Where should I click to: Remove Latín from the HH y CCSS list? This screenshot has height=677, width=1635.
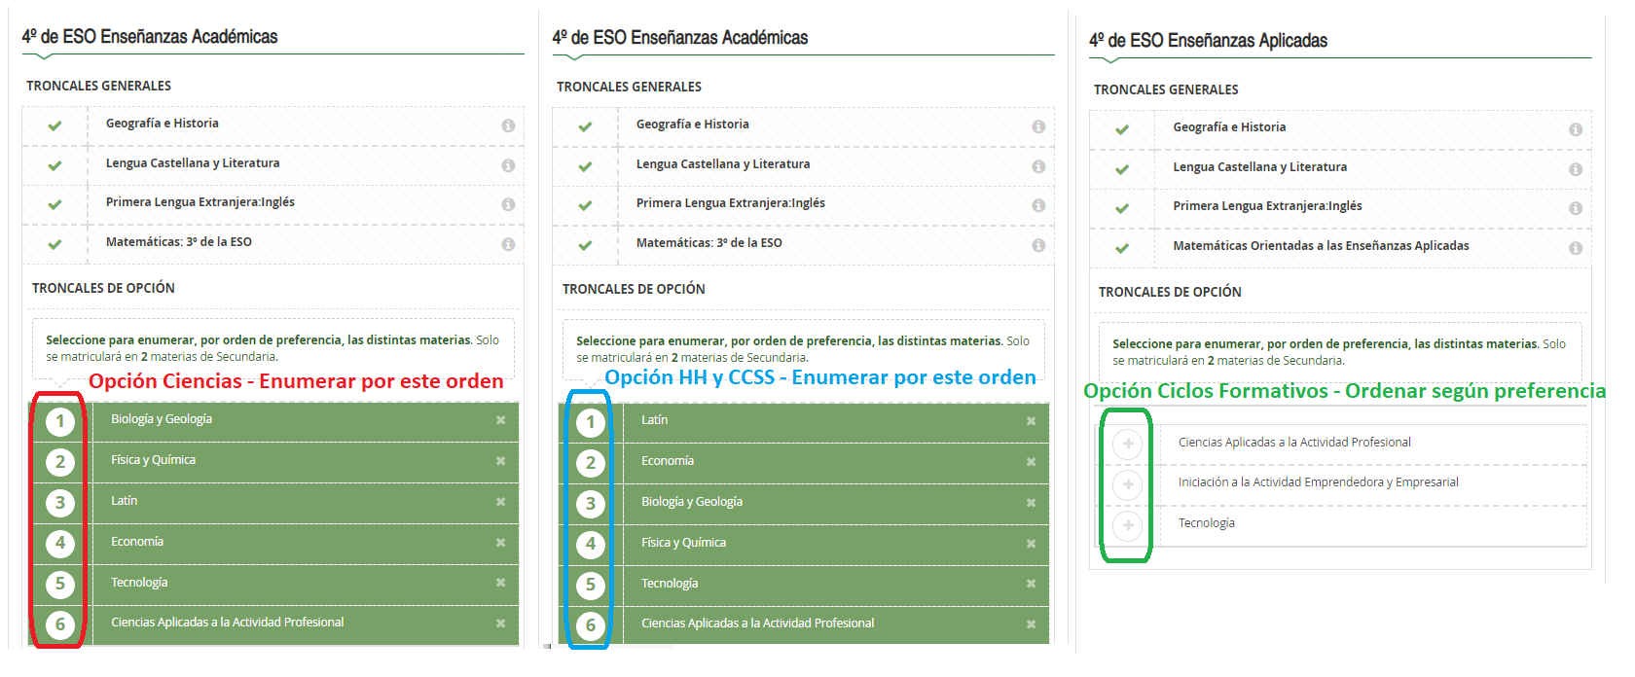(1031, 421)
